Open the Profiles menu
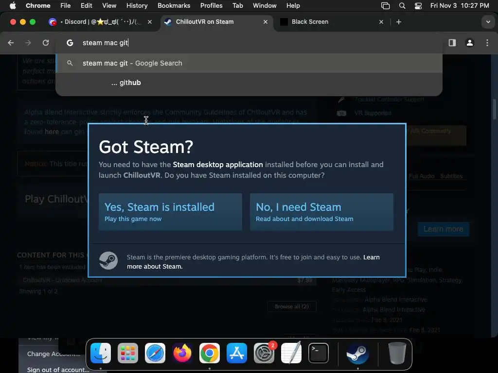Screen dimensions: 498x373 click(x=211, y=5)
